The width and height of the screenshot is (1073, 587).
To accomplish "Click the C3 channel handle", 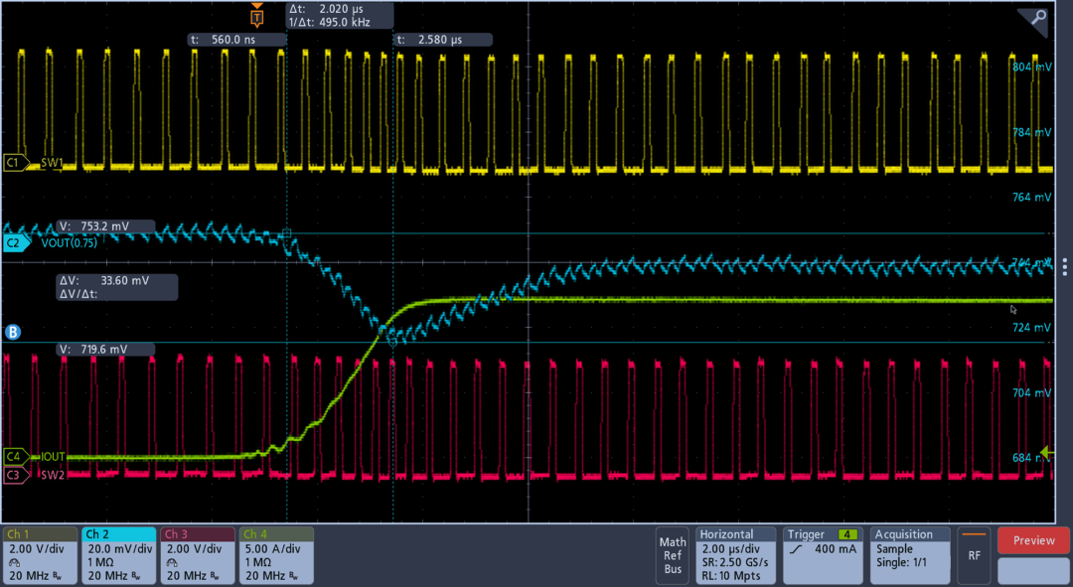I will tap(16, 475).
